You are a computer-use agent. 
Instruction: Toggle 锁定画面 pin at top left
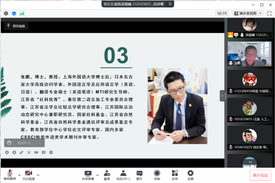coord(15,26)
